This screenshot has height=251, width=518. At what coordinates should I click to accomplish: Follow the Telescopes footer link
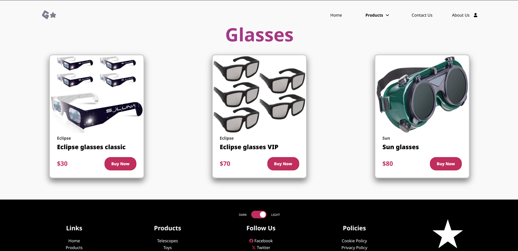pyautogui.click(x=167, y=241)
